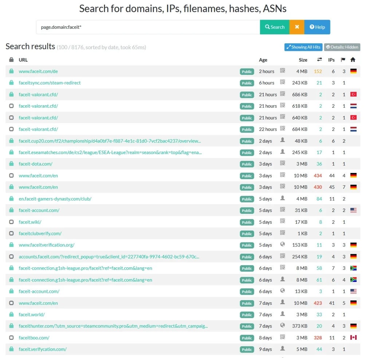Click the open lock icon on faceitboo.com row
The image size is (373, 358).
point(11,338)
